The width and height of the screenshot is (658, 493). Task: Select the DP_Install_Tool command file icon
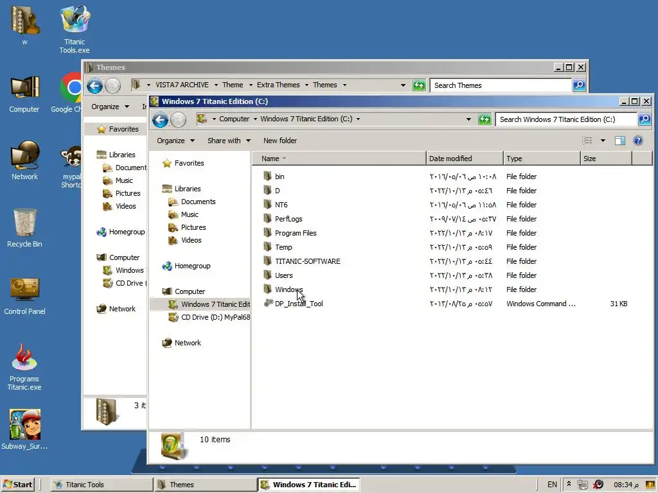coord(268,303)
